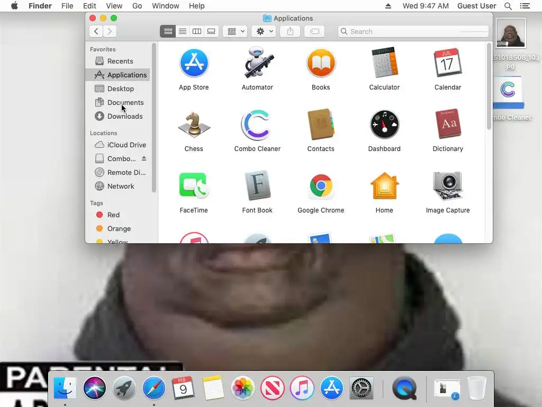Open the Action gear dropdown menu

click(264, 31)
